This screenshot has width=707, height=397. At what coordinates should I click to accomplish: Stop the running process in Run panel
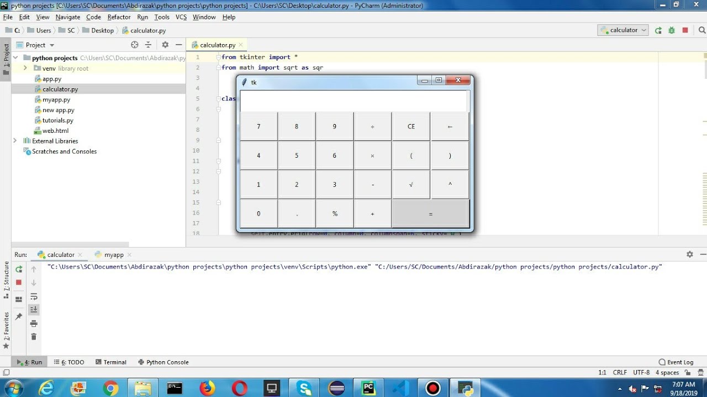[19, 282]
